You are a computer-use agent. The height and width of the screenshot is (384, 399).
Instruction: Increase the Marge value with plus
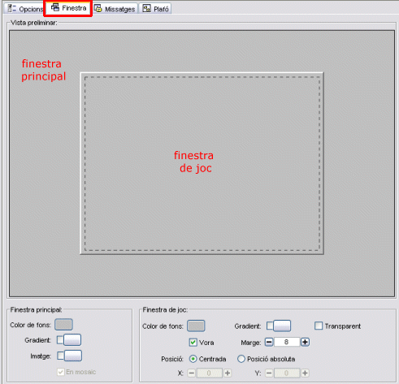coord(305,342)
